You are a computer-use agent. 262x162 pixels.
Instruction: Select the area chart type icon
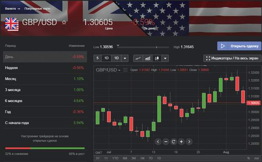(148, 58)
